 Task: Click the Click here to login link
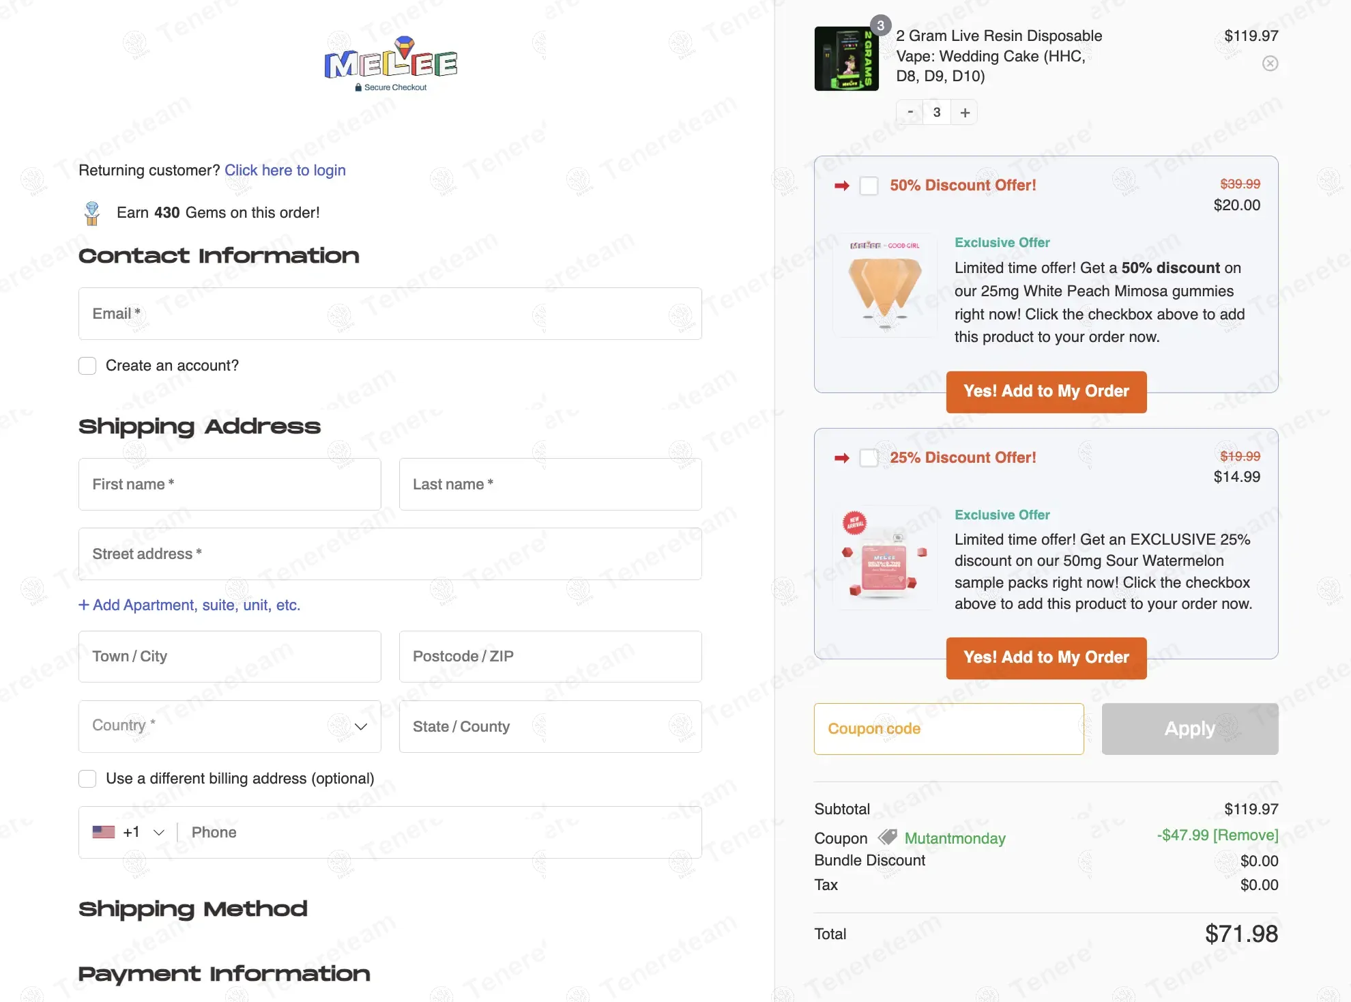tap(285, 170)
